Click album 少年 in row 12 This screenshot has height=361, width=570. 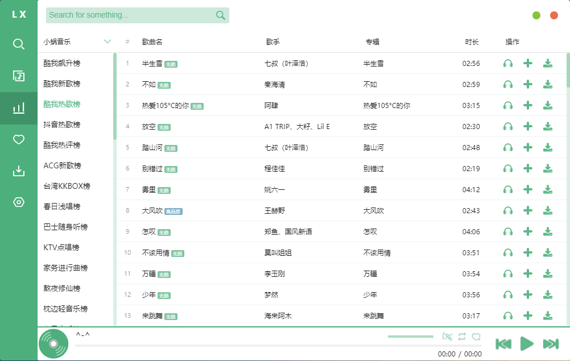[x=370, y=295]
